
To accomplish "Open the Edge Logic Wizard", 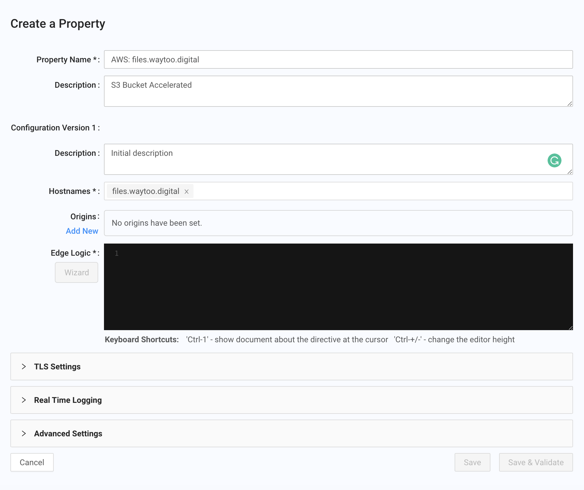I will tap(77, 272).
